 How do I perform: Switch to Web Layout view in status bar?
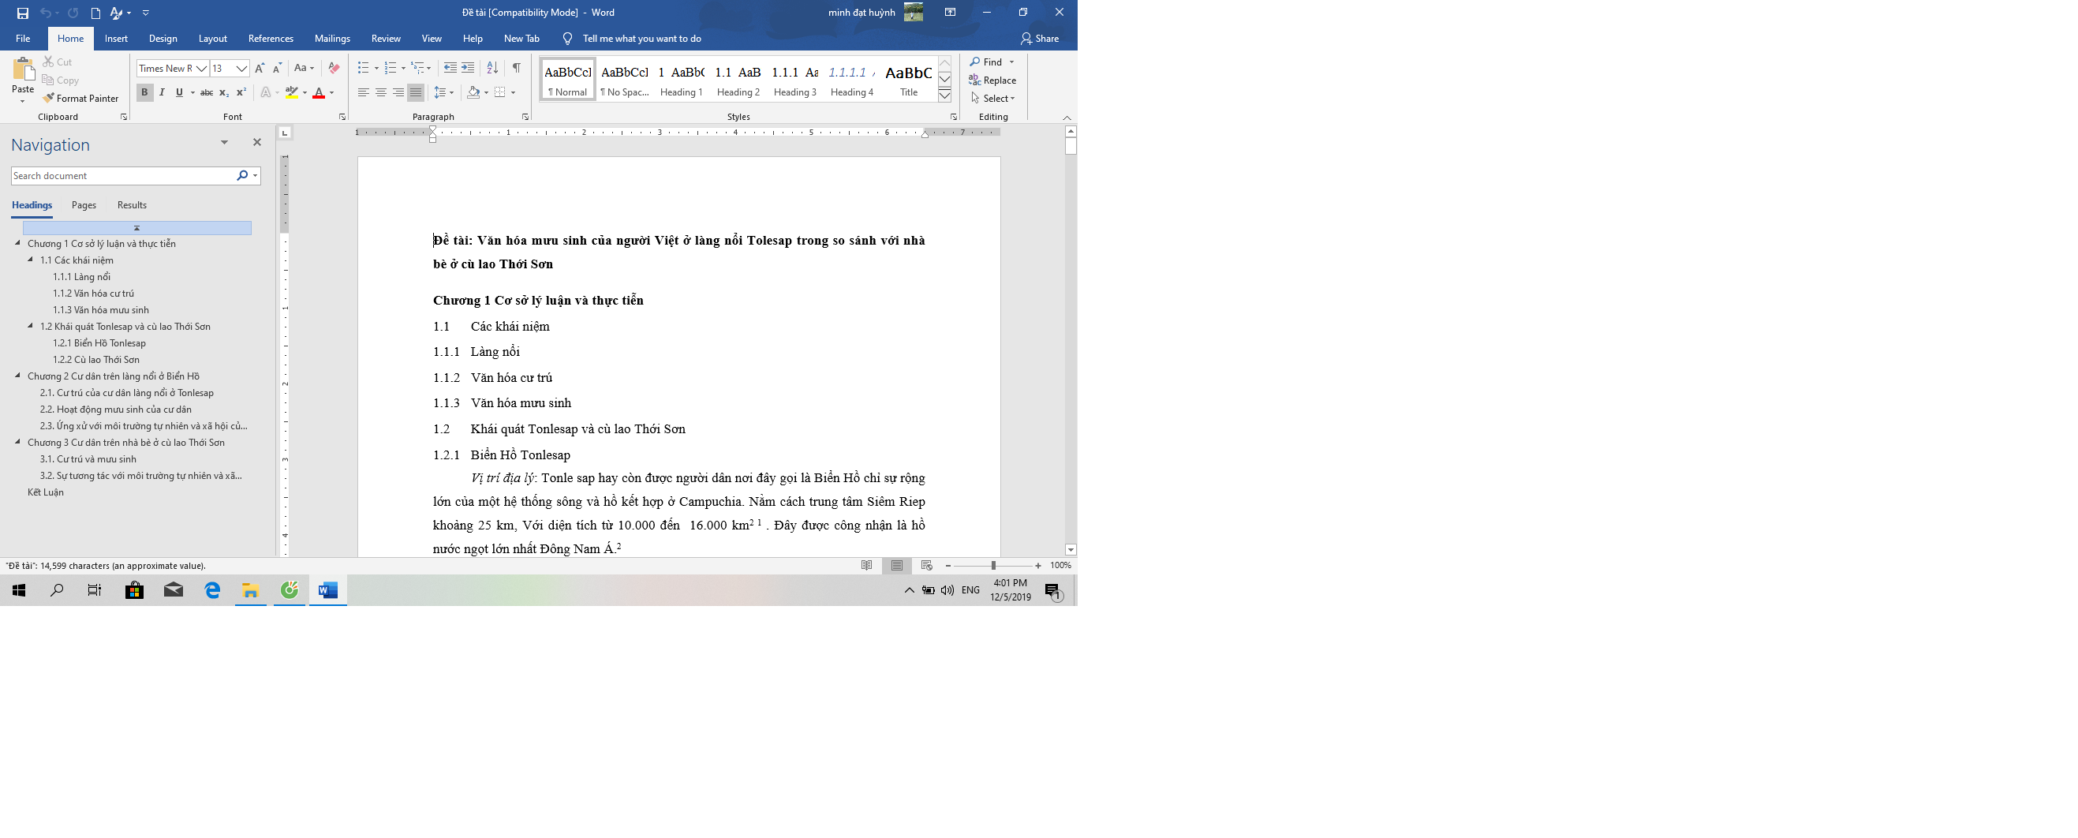(926, 567)
